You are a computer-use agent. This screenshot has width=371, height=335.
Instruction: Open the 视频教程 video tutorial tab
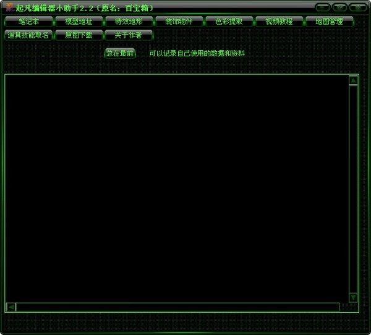pos(279,22)
